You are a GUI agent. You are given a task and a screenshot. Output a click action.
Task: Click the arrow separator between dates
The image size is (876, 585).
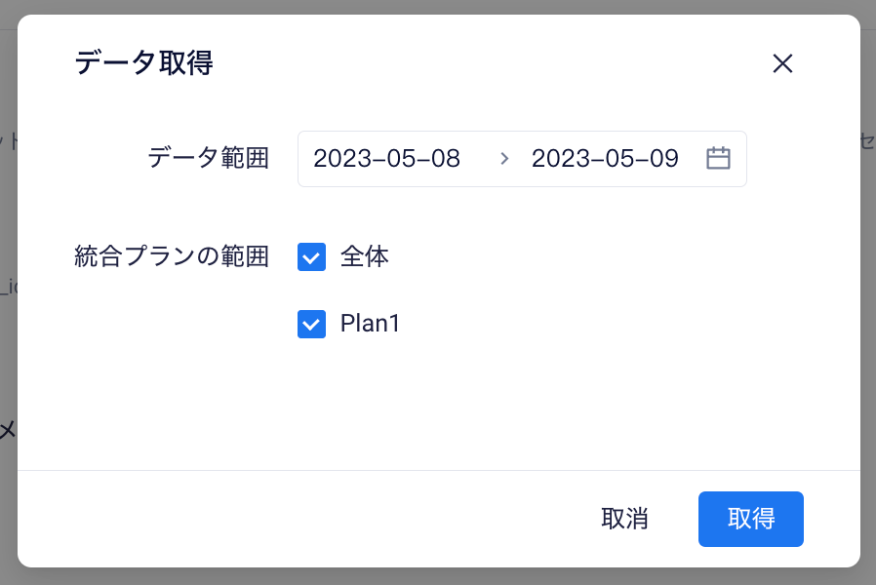pyautogui.click(x=504, y=159)
